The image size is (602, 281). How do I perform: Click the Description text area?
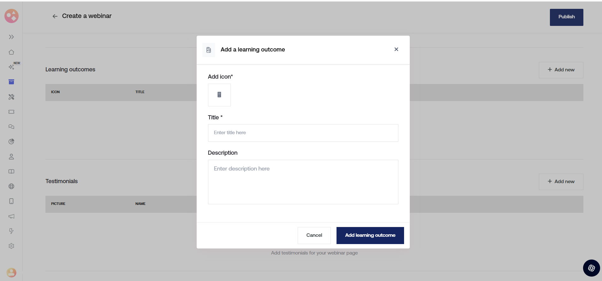pyautogui.click(x=303, y=182)
